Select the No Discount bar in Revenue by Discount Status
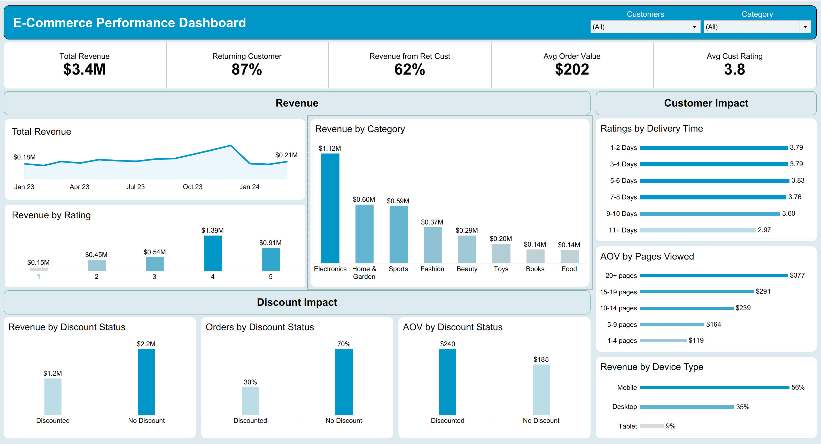The image size is (821, 444). tap(146, 382)
